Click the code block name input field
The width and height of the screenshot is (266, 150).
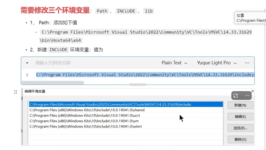(53, 63)
